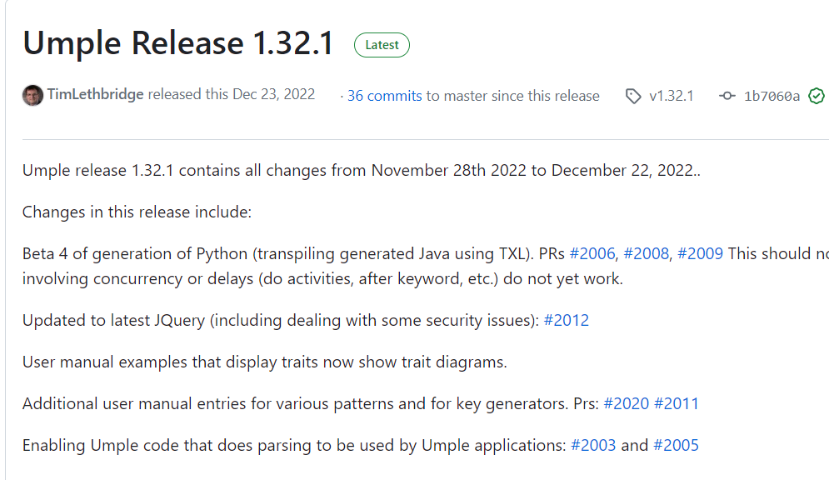The image size is (829, 480).
Task: Click the commit icon beside 1b7060a
Action: [727, 96]
